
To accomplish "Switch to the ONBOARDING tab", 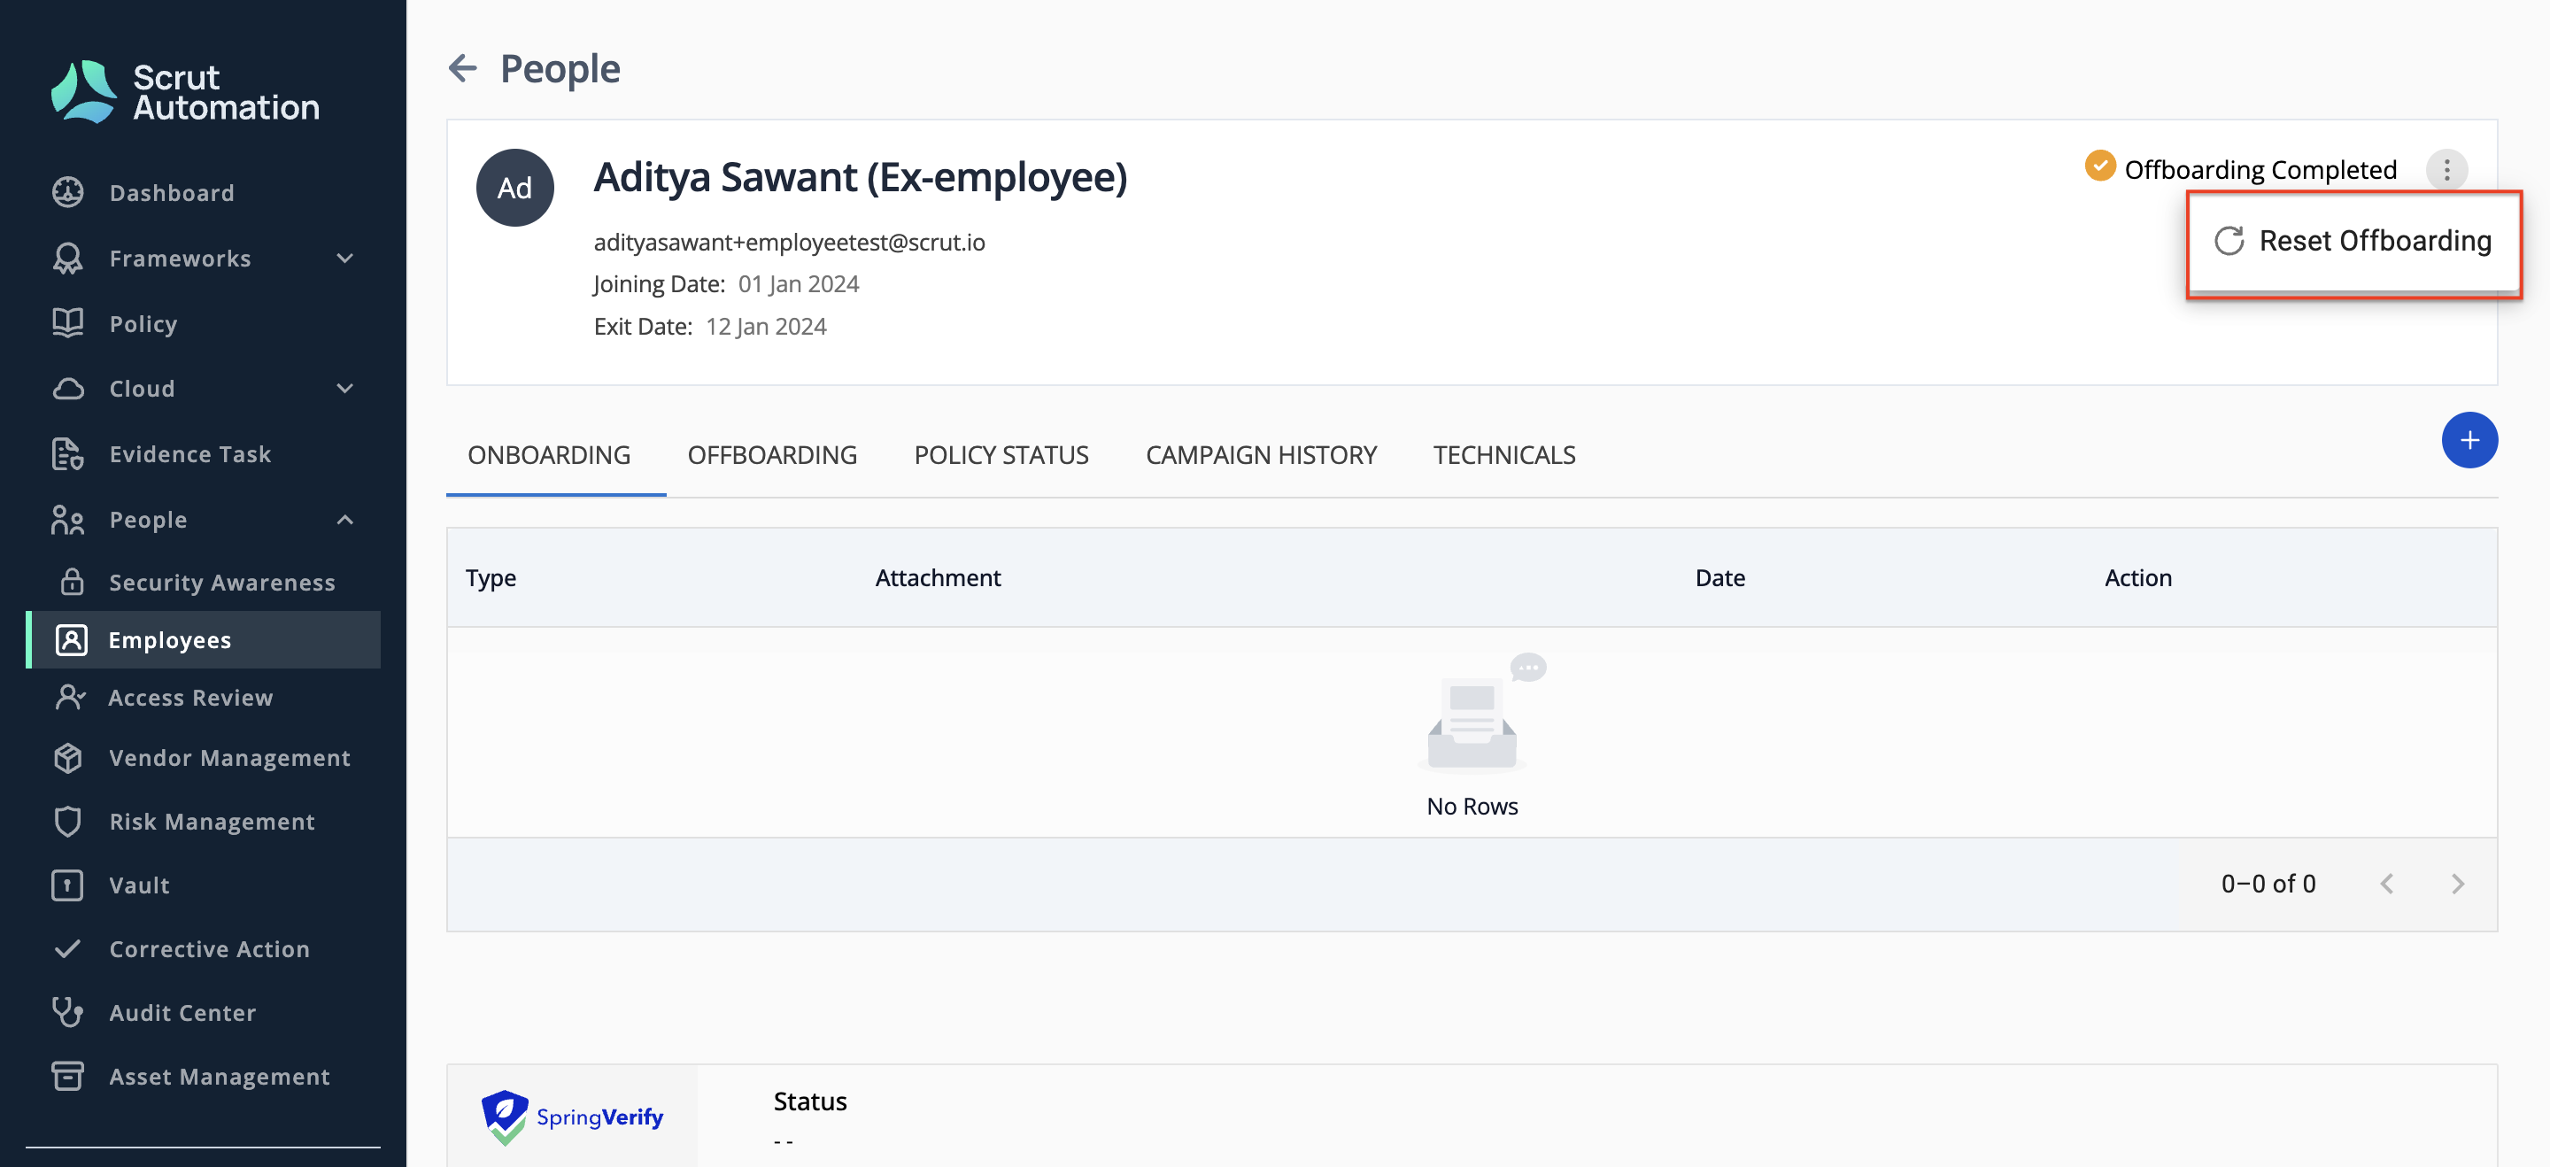I will pyautogui.click(x=549, y=454).
